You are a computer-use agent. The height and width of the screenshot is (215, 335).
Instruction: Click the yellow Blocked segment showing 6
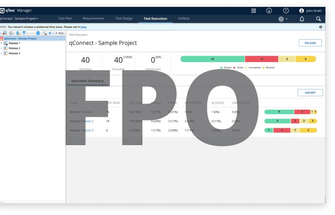[306, 59]
